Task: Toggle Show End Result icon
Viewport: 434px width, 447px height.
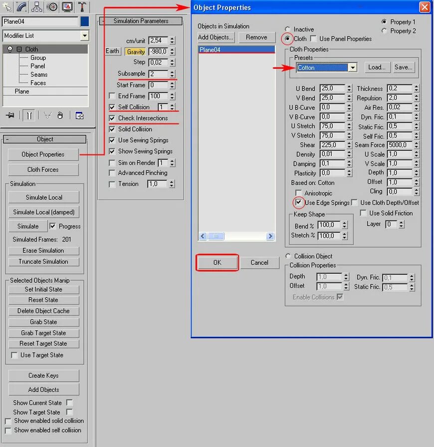Action: [29, 115]
